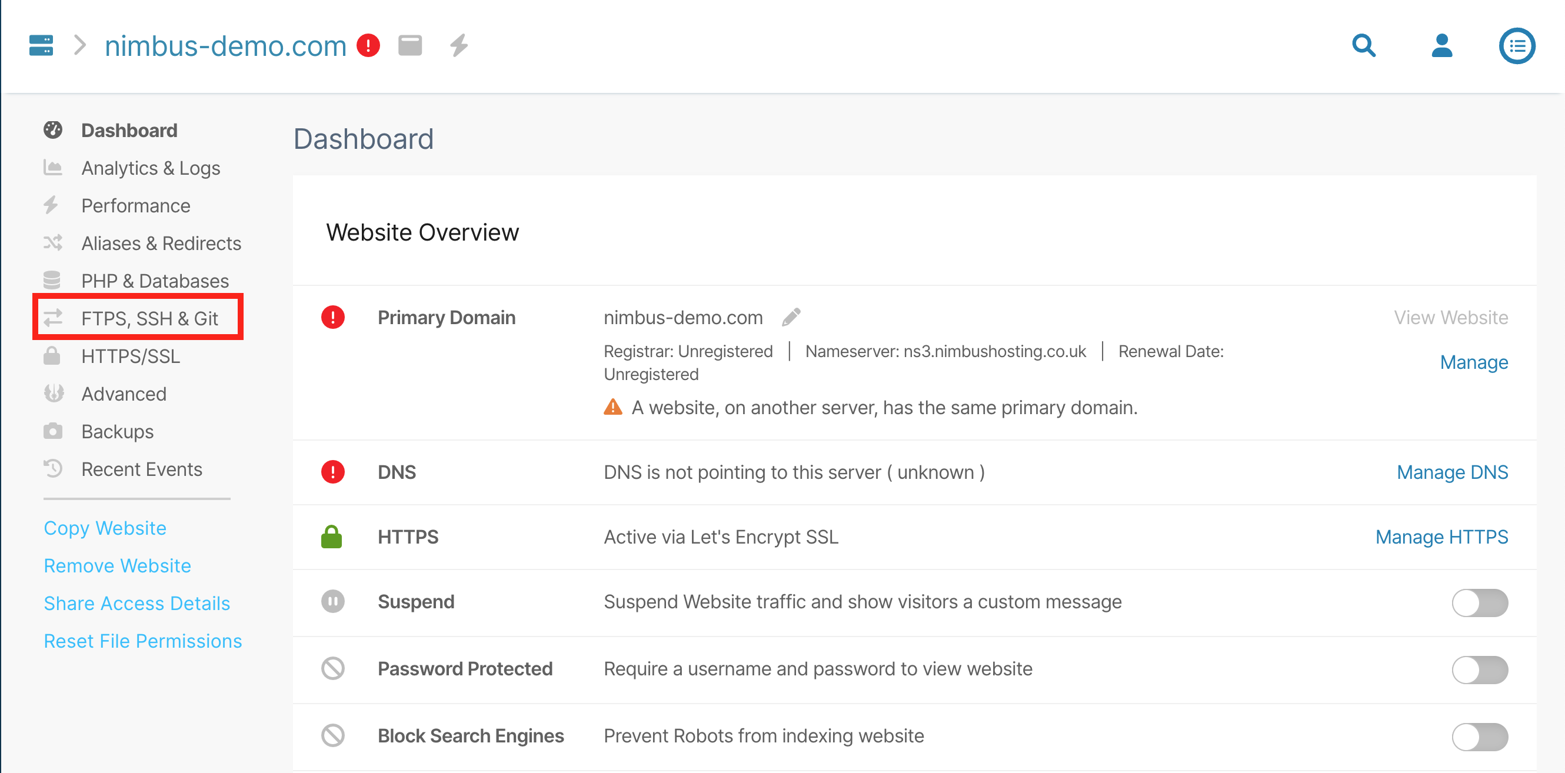Click the servers icon in the breadcrumb

[x=41, y=45]
